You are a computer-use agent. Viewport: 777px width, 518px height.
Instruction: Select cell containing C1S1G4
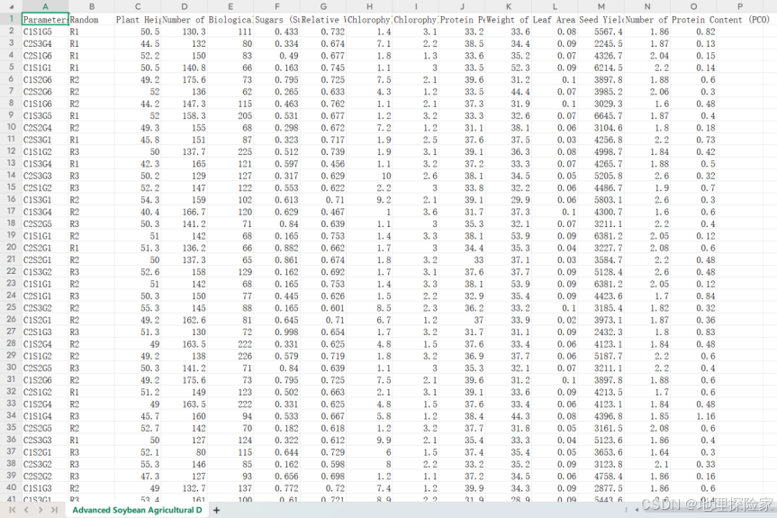(45, 416)
